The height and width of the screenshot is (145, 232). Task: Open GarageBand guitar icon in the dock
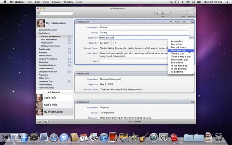144,137
